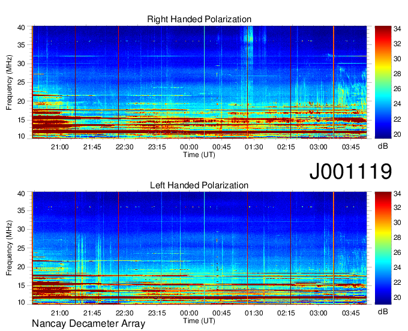Click the '23:15' time tick on Left Handed plot

tap(157, 313)
